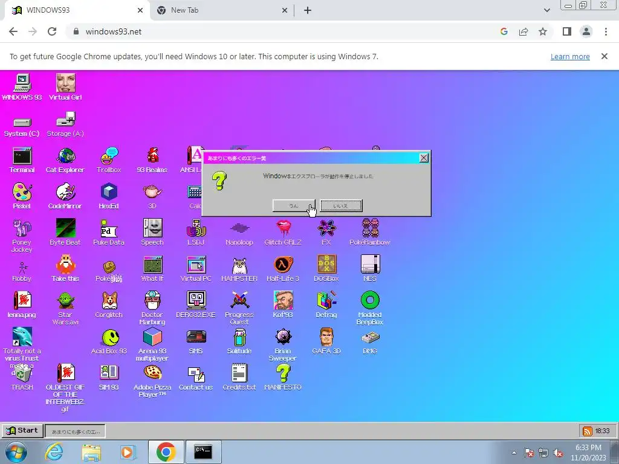This screenshot has height=464, width=619.
Task: Open the DERG32.EXE icon
Action: (x=196, y=305)
